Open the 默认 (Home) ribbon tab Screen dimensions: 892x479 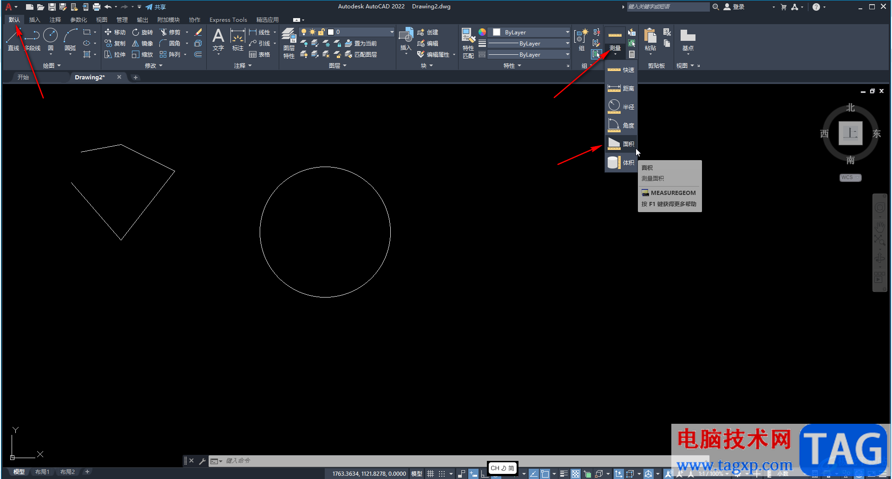point(14,19)
